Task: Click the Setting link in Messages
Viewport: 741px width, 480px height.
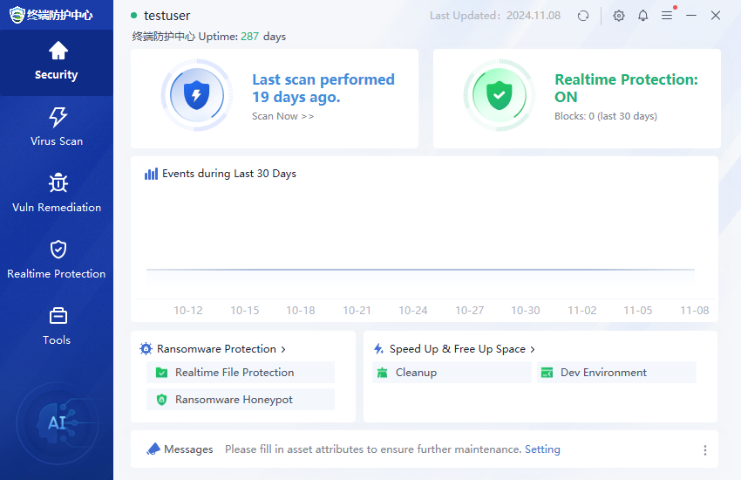Action: [x=542, y=449]
